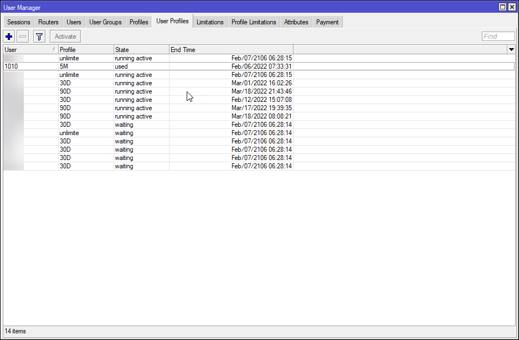Open the filter funnel icon
This screenshot has width=519, height=340.
tap(39, 37)
